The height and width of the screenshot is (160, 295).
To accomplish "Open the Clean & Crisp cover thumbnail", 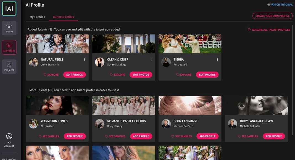I will click(123, 44).
